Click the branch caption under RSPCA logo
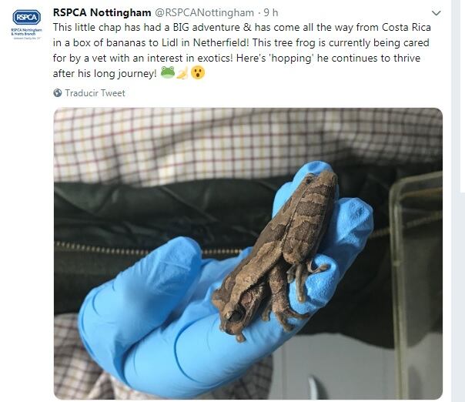This screenshot has height=402, width=465. point(25,34)
